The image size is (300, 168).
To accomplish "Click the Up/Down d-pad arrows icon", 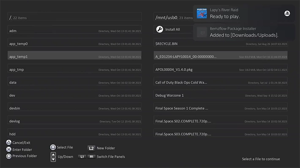I will pyautogui.click(x=53, y=157).
